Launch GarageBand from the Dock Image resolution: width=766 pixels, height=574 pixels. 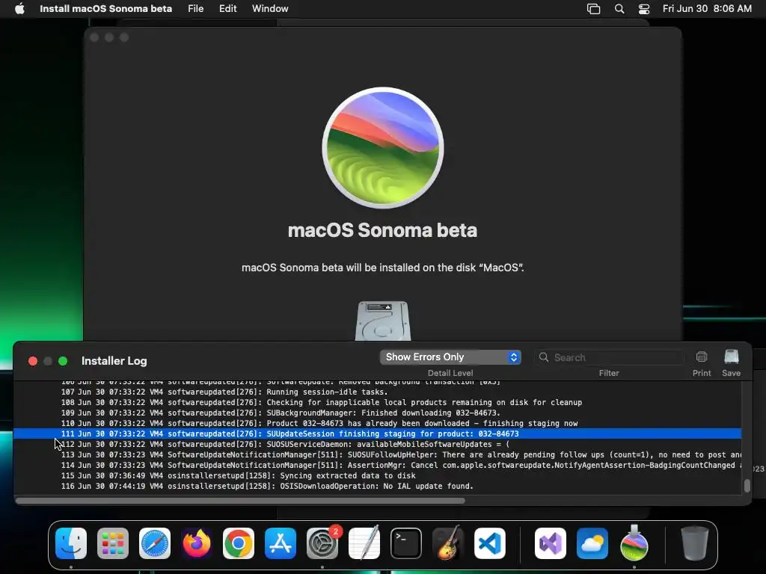pos(448,543)
